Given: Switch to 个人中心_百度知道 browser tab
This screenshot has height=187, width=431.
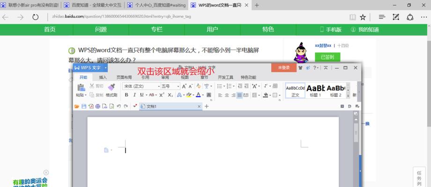Looking at the screenshot, I should (x=156, y=5).
